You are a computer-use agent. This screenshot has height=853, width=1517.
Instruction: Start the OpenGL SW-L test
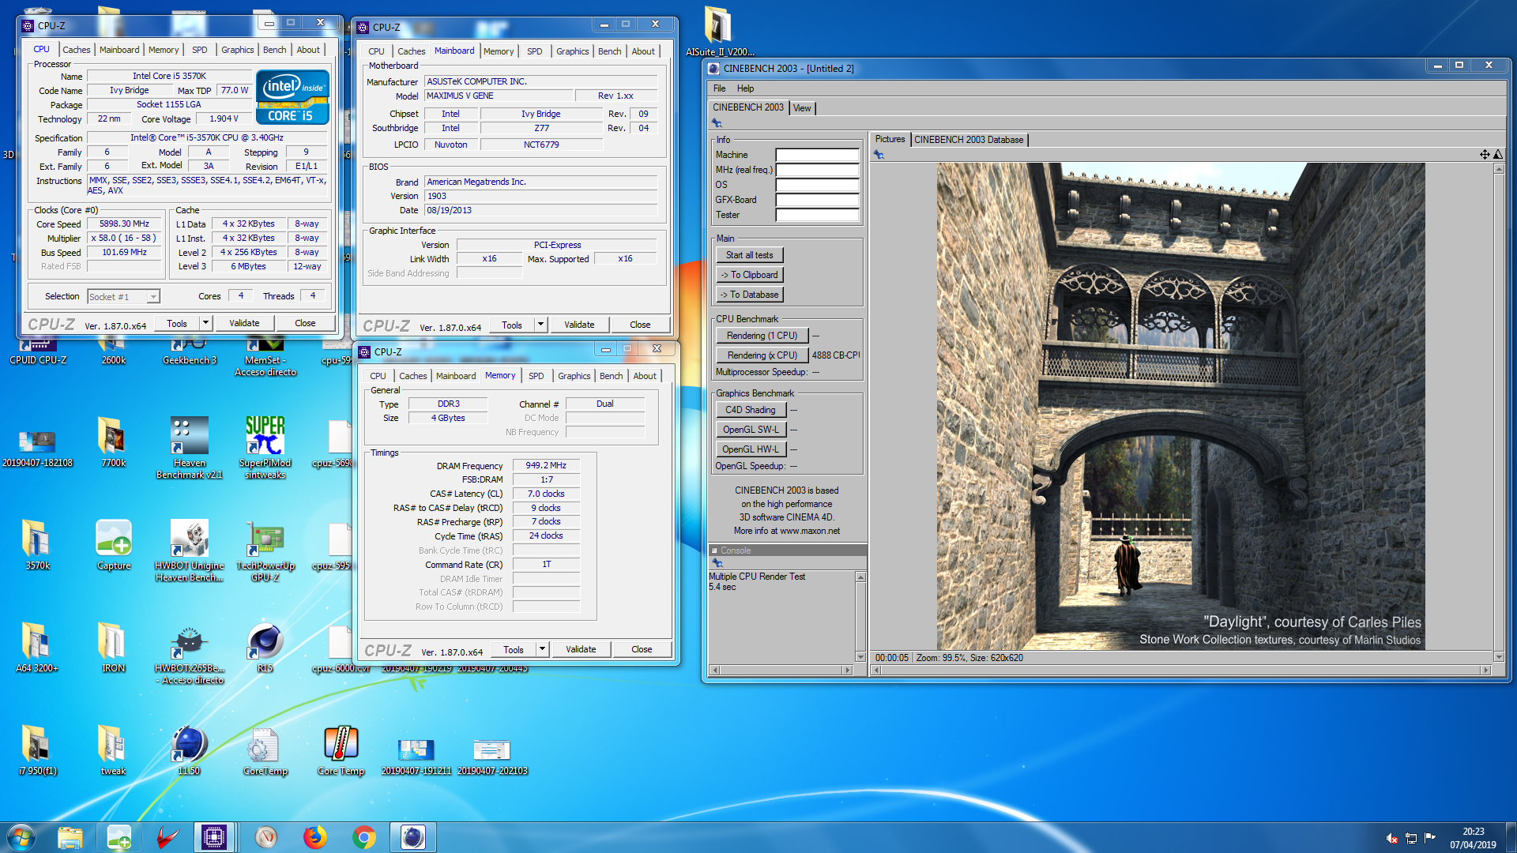[x=751, y=430]
